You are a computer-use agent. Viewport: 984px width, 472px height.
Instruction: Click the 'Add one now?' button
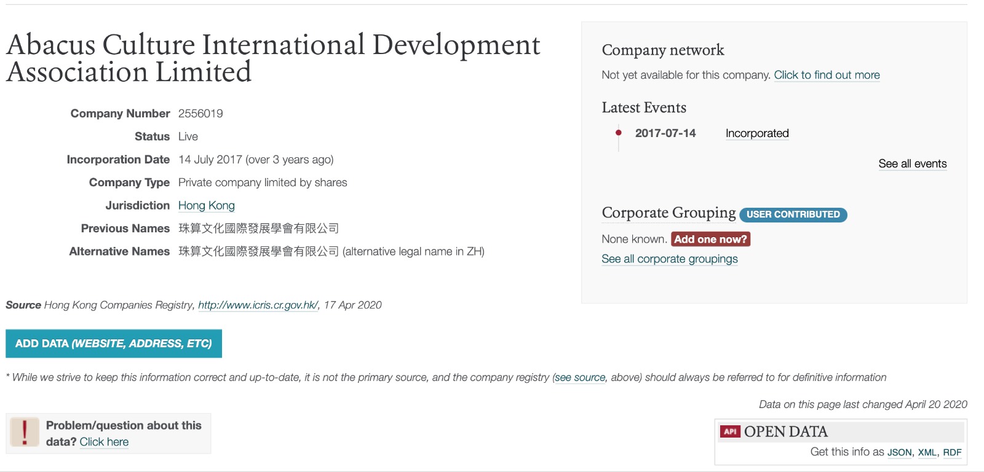(x=710, y=239)
